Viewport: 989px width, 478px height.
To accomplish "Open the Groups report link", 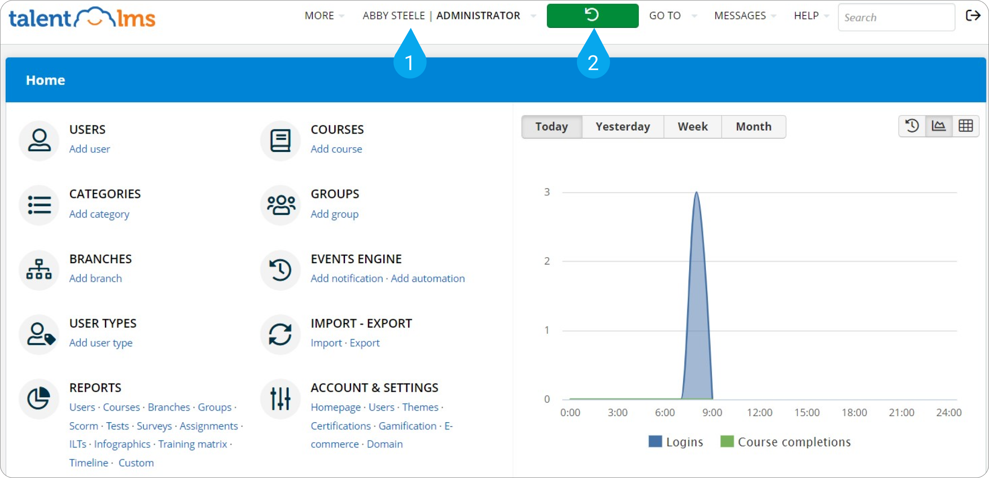I will tap(215, 407).
